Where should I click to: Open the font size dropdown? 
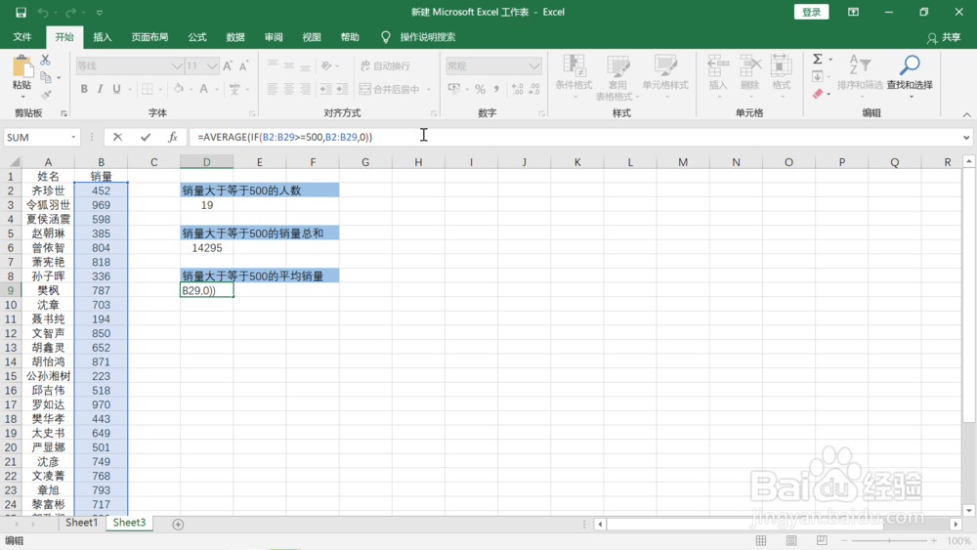(212, 66)
